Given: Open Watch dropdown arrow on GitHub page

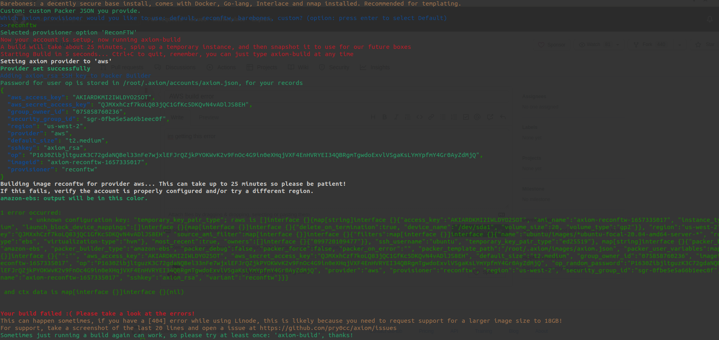Looking at the screenshot, I should click(x=618, y=44).
